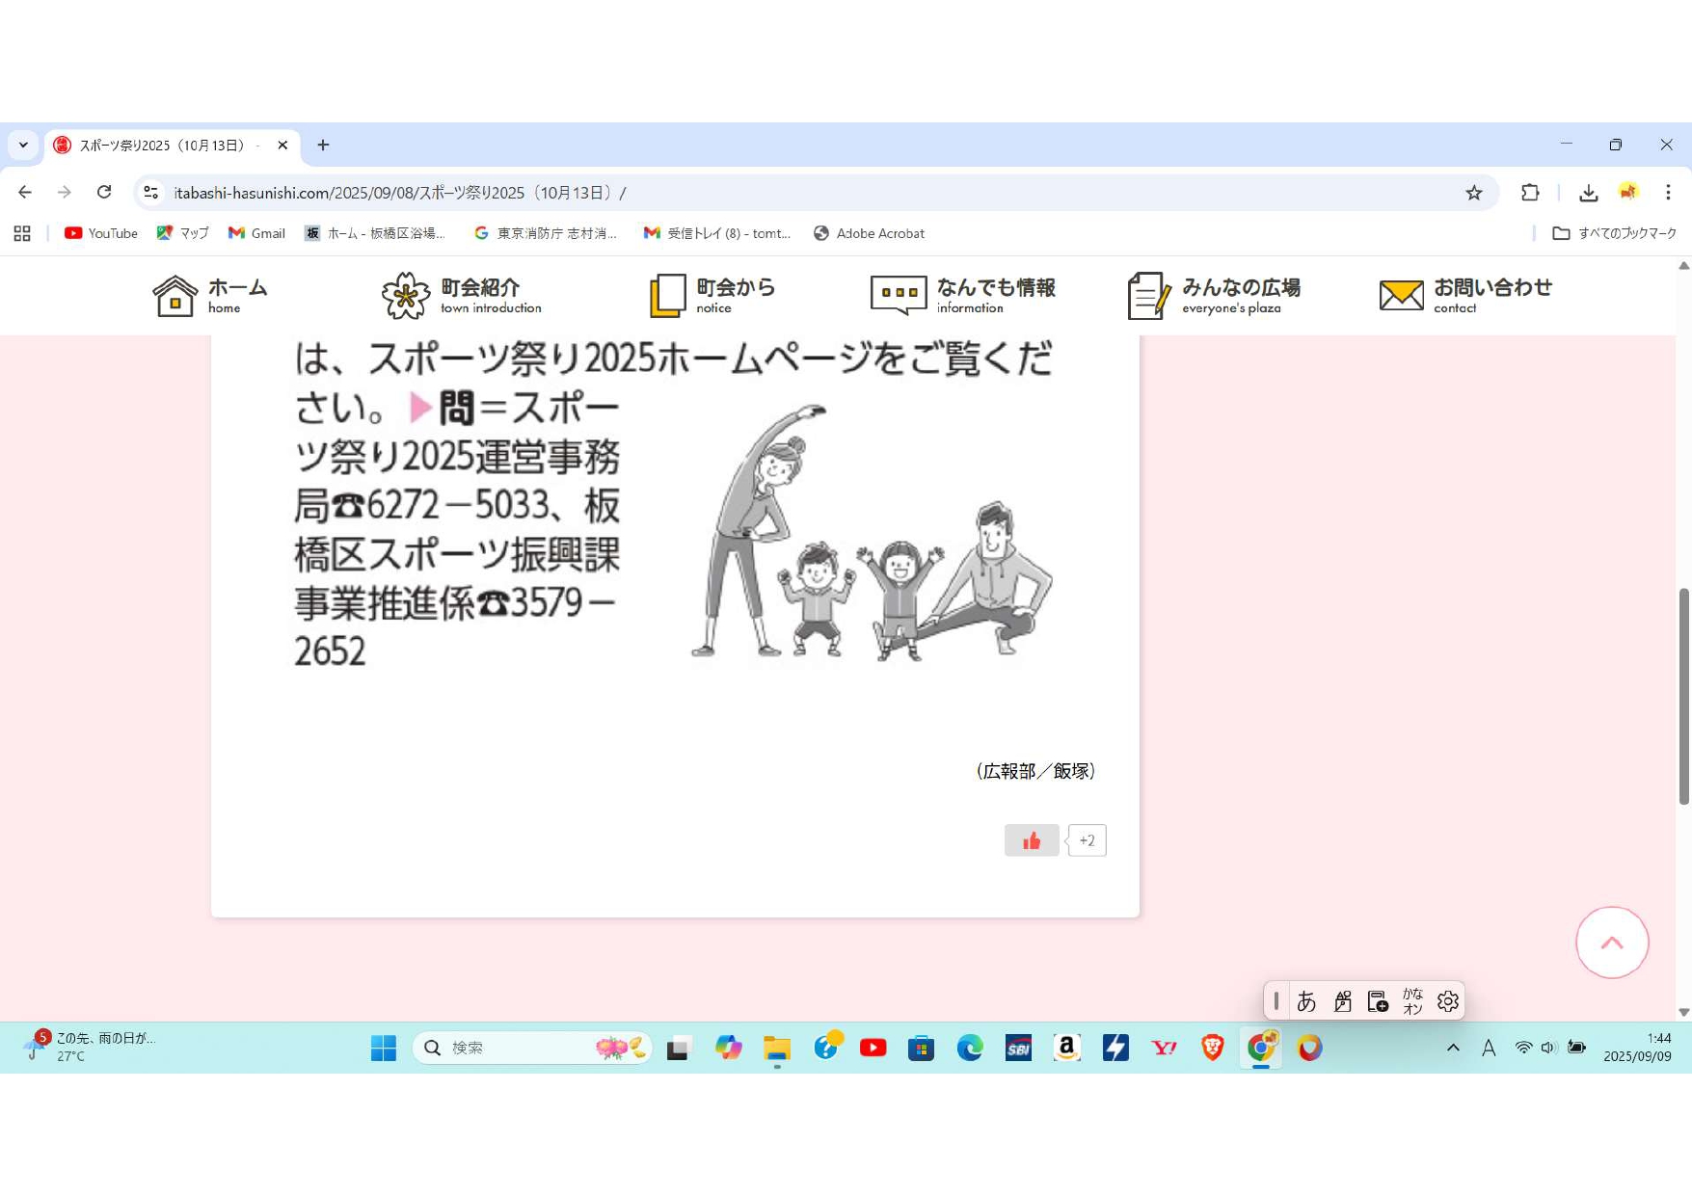View site information icon in address bar
1692x1196 pixels.
151,193
